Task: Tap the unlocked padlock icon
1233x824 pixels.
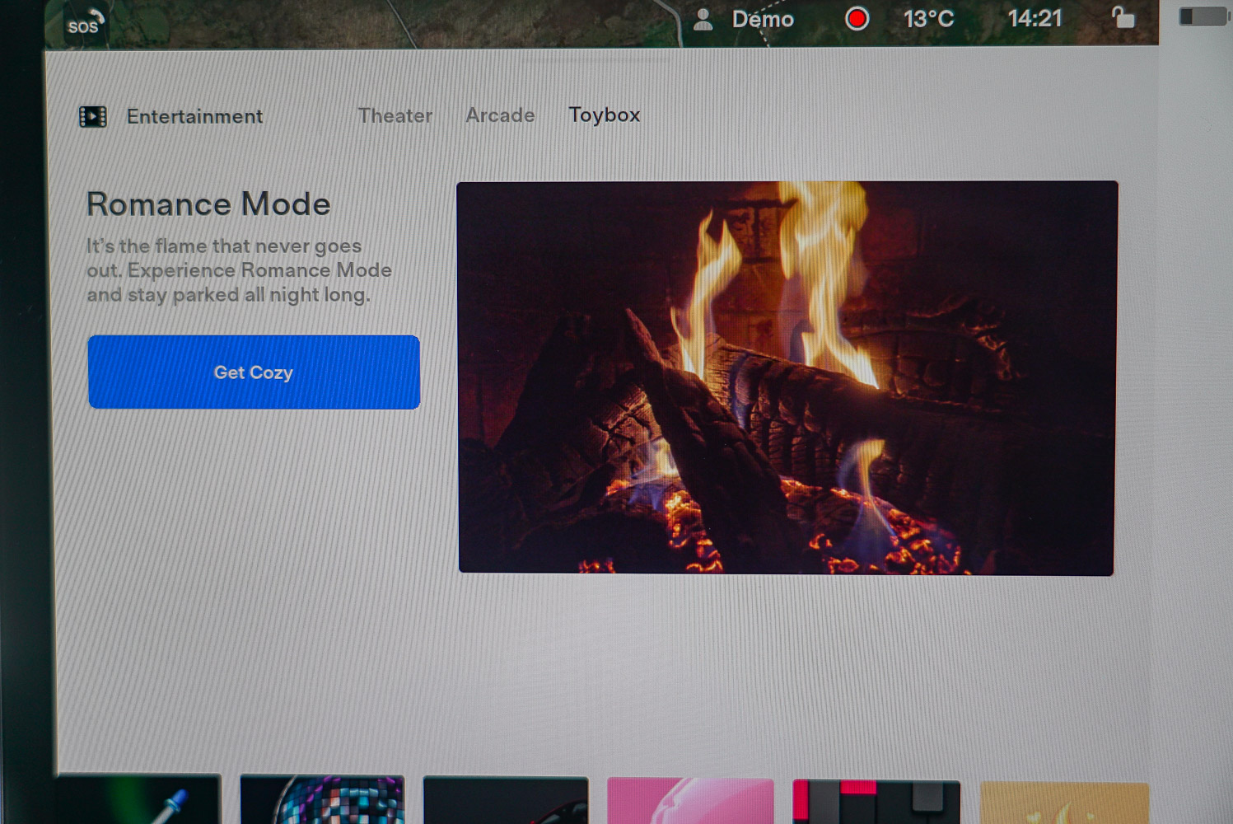Action: [1123, 17]
